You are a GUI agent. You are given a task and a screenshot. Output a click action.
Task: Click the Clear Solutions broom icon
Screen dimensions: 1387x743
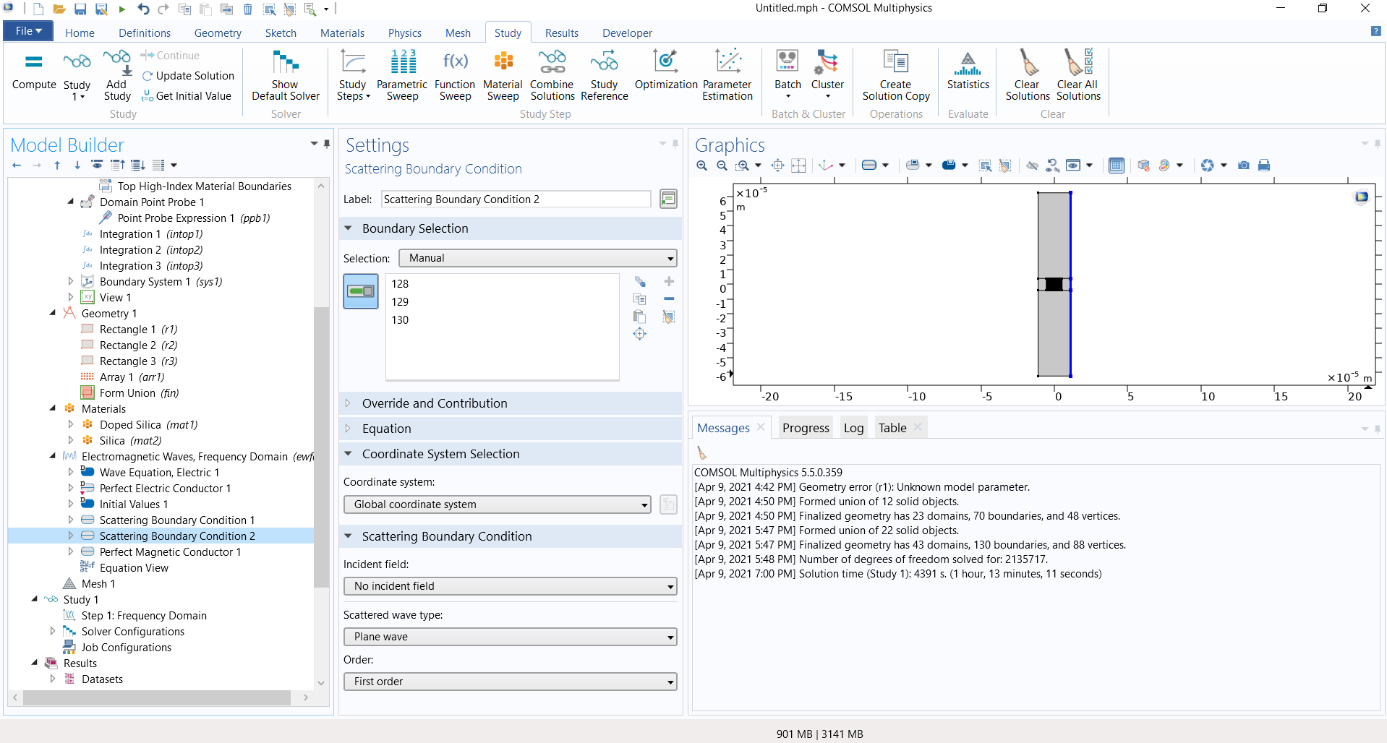pyautogui.click(x=1027, y=75)
